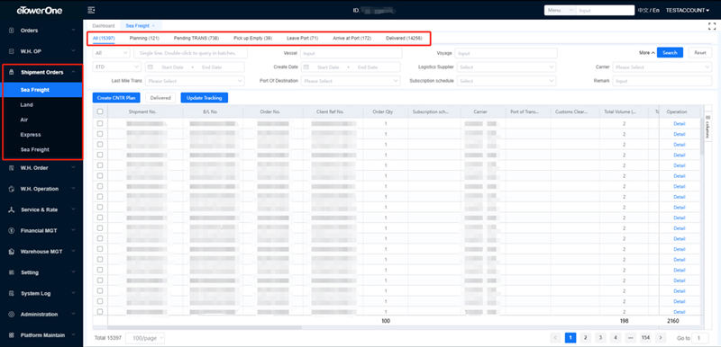Jump to page 154 in pagination
This screenshot has height=347, width=721.
[x=645, y=338]
